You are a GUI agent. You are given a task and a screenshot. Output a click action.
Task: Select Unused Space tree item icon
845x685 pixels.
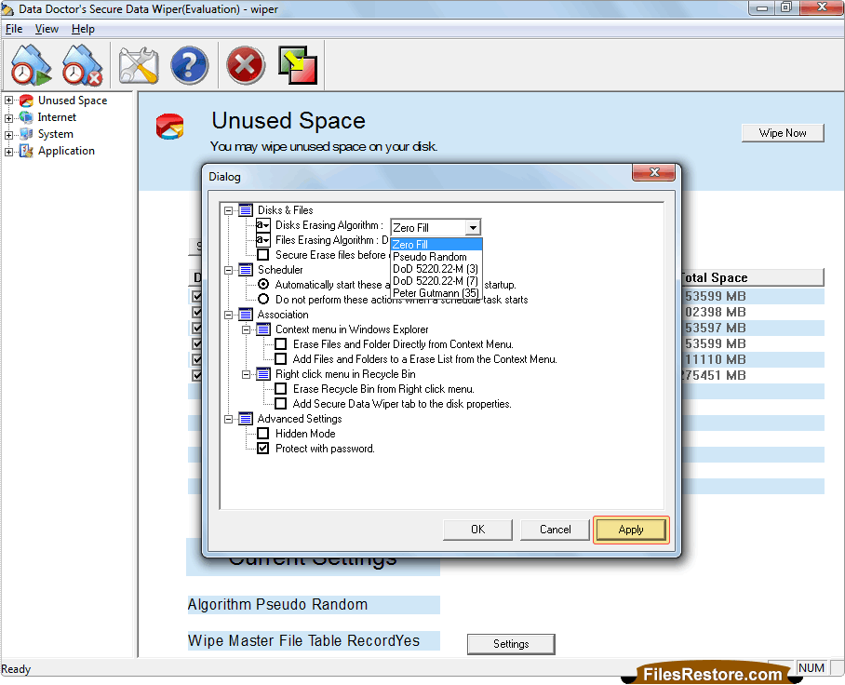click(26, 101)
